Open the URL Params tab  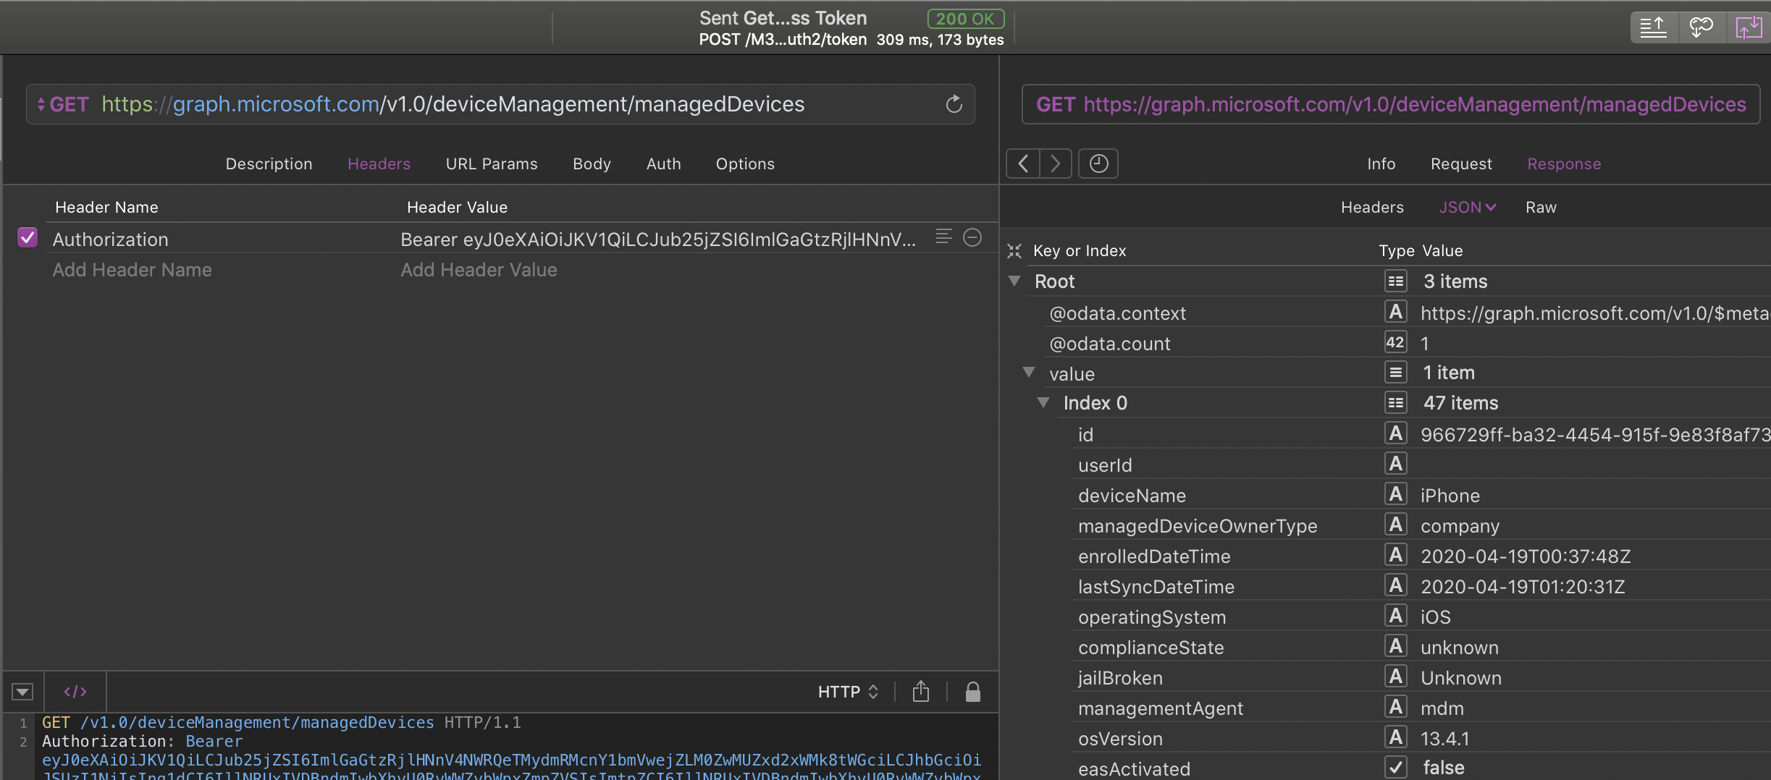point(492,164)
